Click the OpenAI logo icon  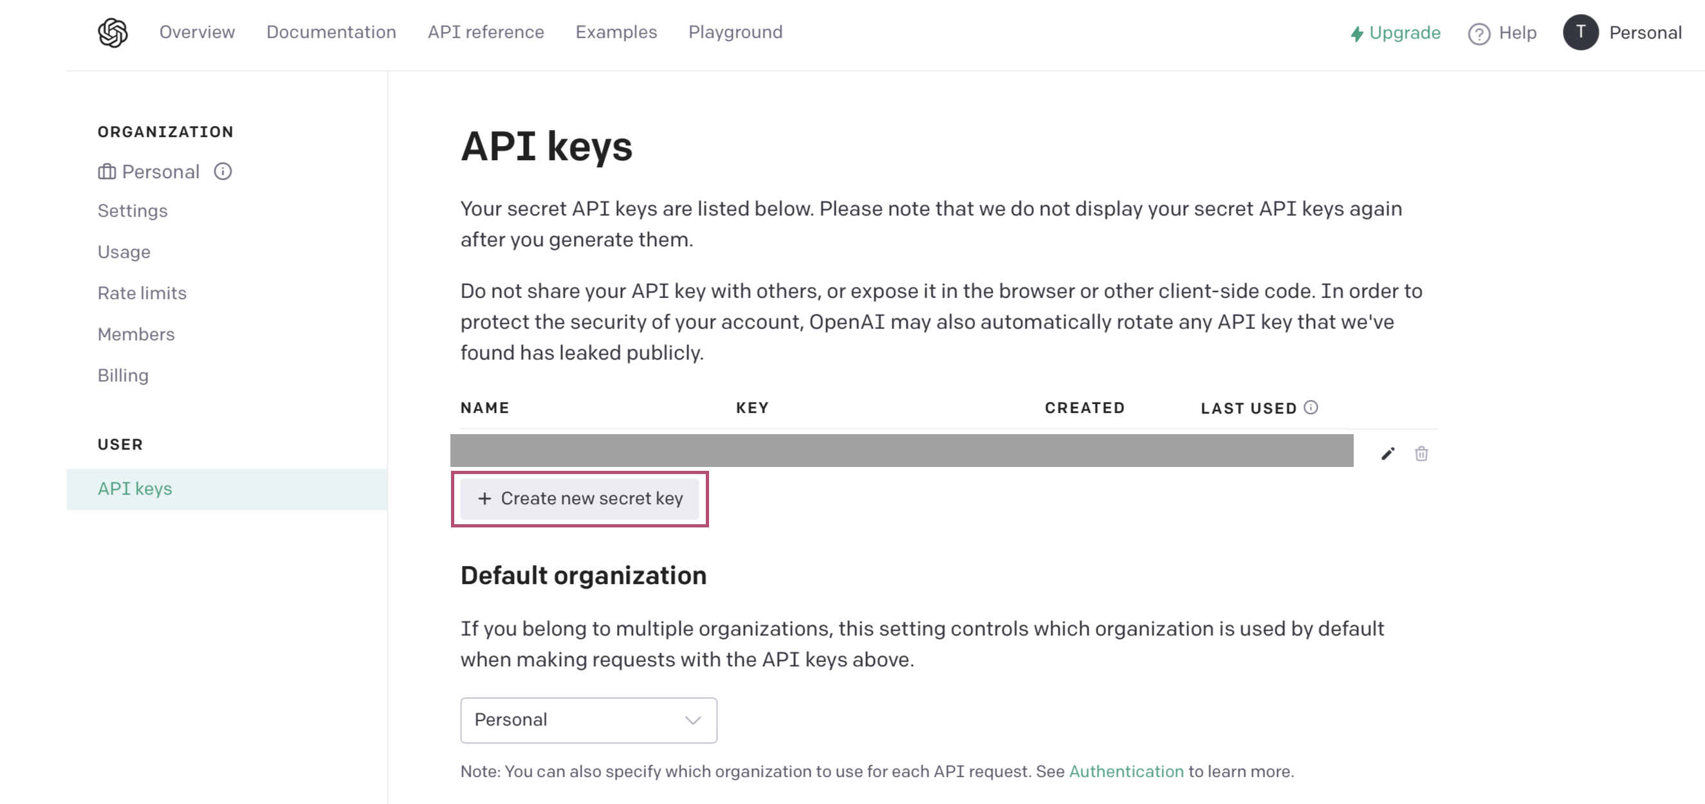coord(113,32)
